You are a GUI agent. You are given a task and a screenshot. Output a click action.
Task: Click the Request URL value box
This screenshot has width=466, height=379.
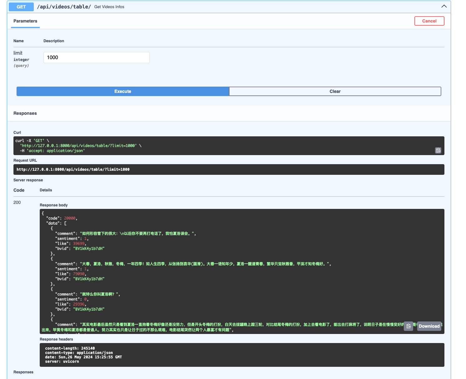click(x=229, y=169)
